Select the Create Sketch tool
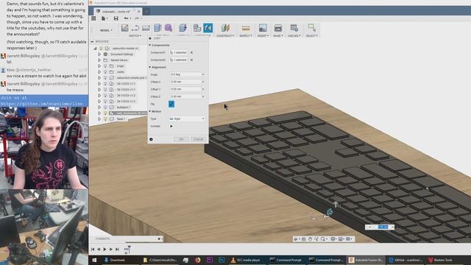 click(124, 28)
